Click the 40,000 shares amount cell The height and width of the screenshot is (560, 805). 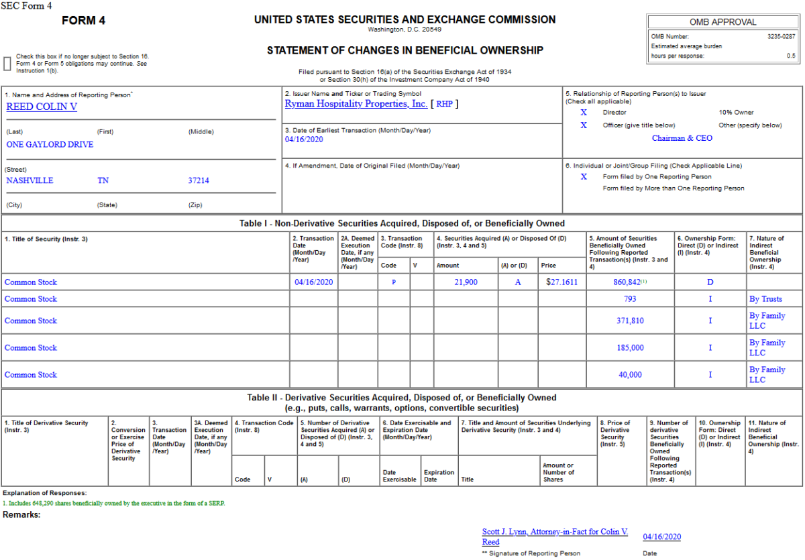coord(630,375)
